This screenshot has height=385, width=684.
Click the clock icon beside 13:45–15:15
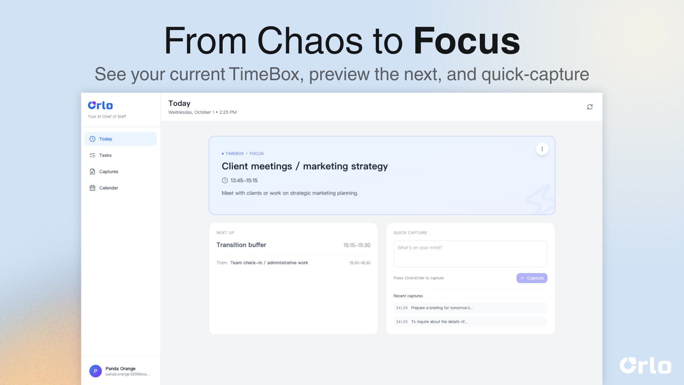pyautogui.click(x=225, y=181)
